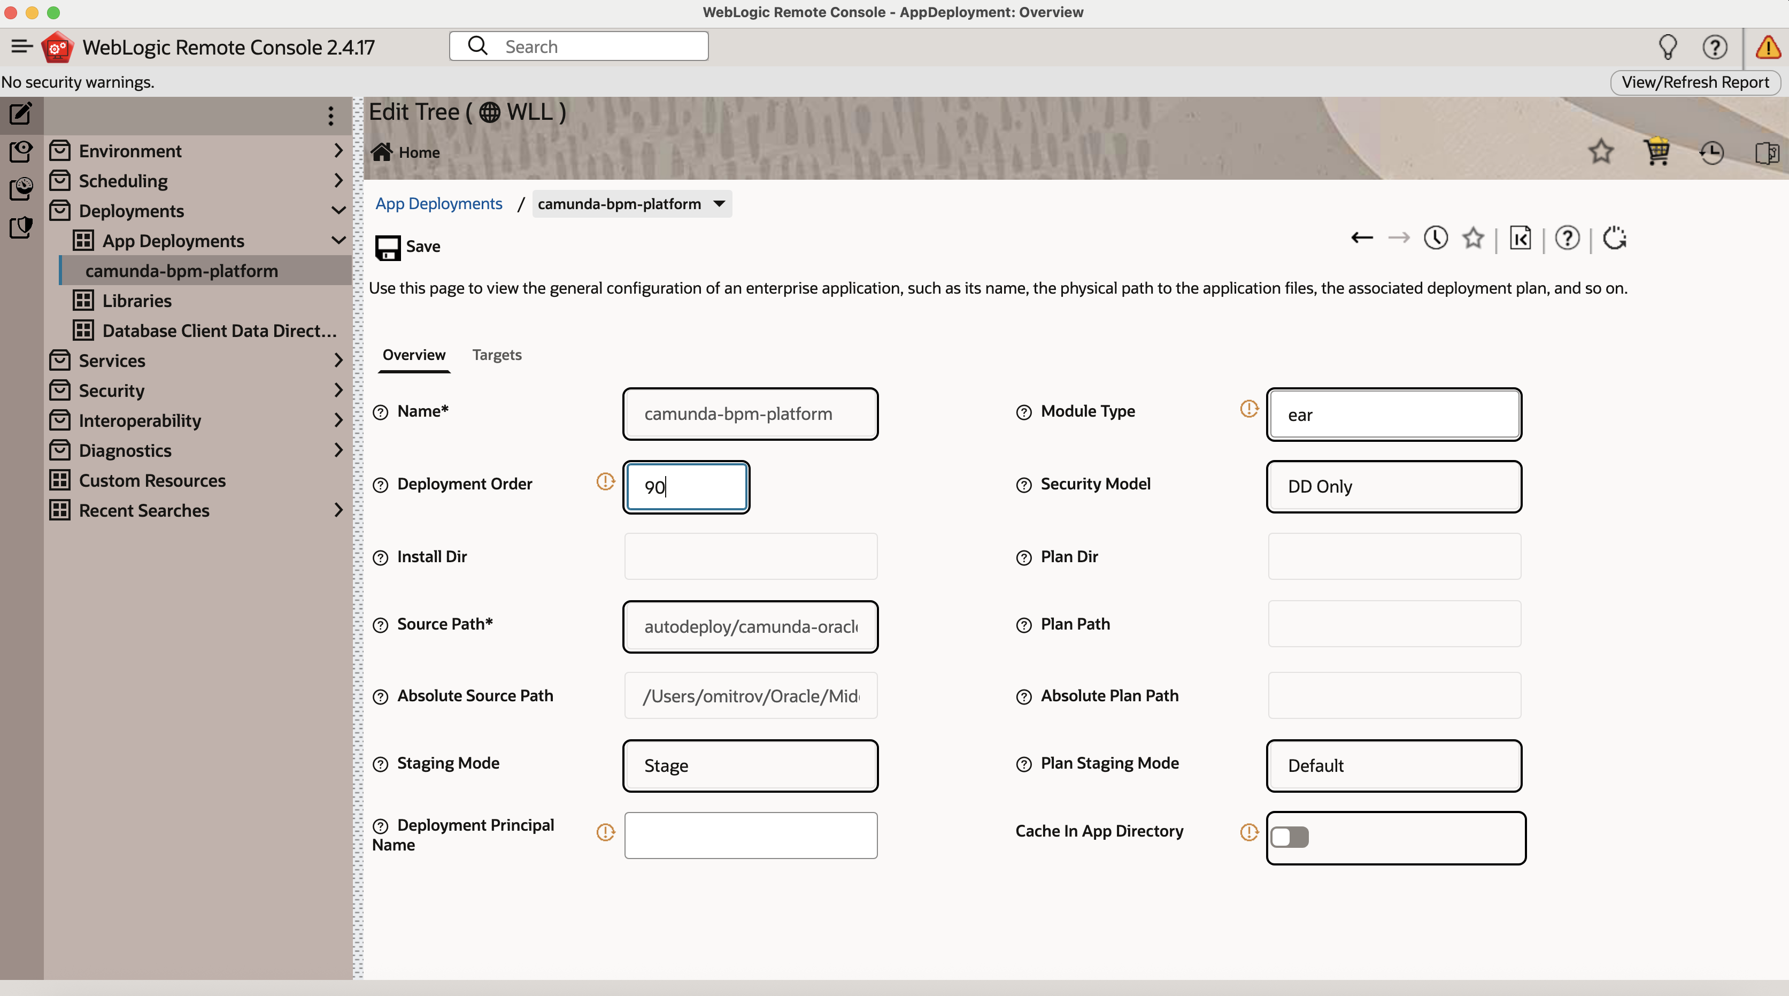The height and width of the screenshot is (996, 1789).
Task: Click the View/Refresh Report button
Action: tap(1694, 82)
